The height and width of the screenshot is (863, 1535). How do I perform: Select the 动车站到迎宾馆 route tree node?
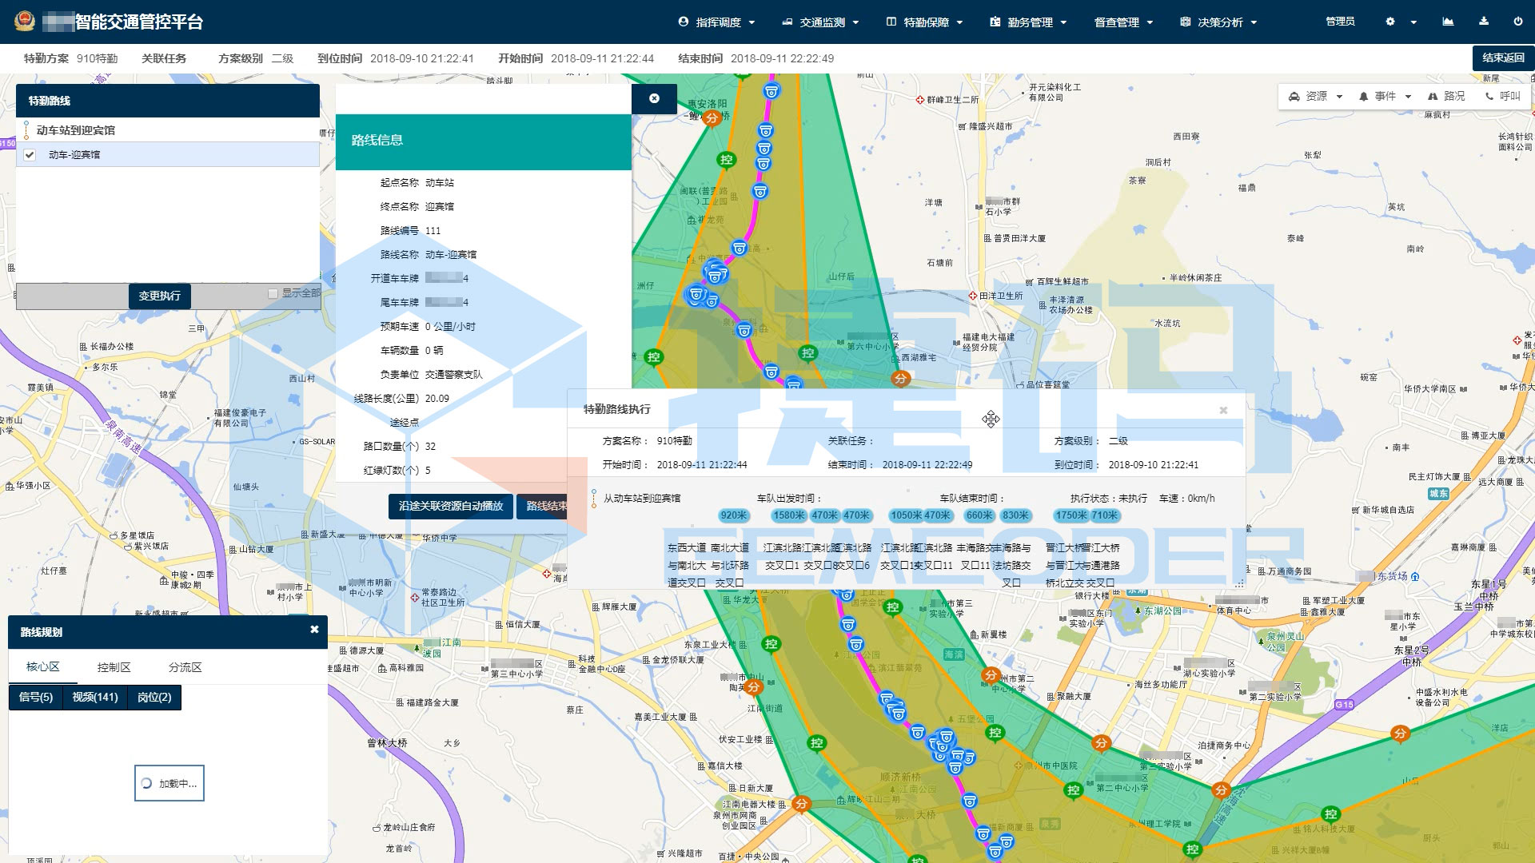[x=75, y=130]
